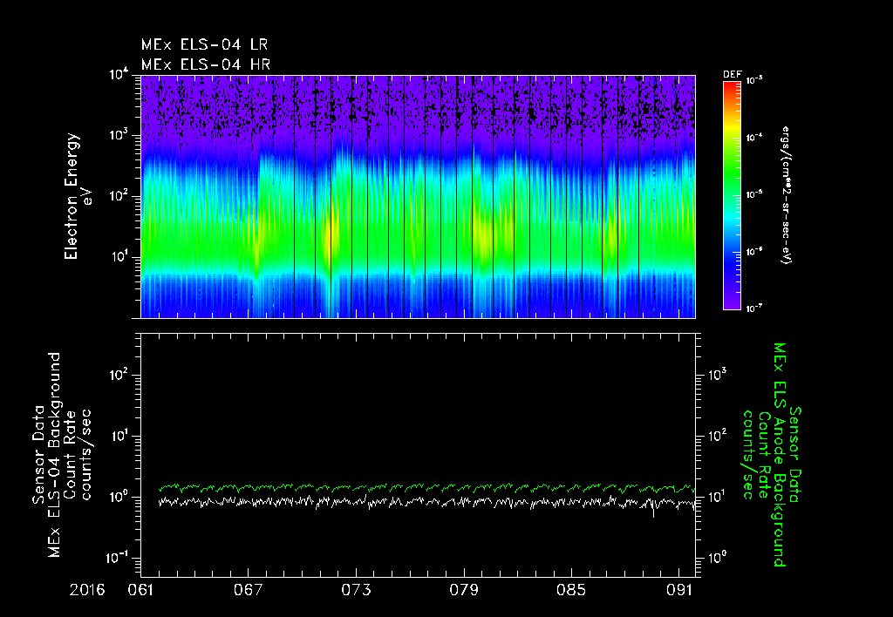Select the "ergs/(cm**2-sr-sec-eV)" units label

click(786, 195)
